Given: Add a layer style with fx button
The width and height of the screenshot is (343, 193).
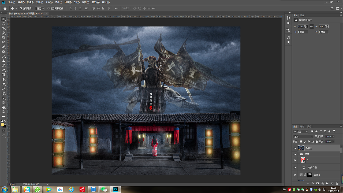Looking at the screenshot, I should (x=313, y=183).
